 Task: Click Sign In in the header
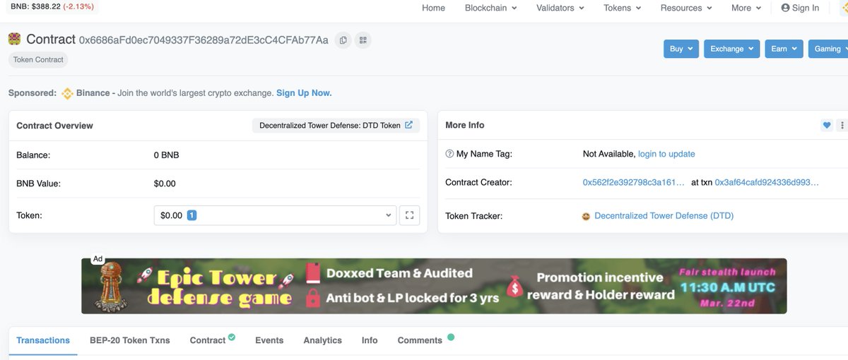(800, 8)
